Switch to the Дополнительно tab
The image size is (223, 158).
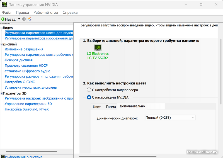pos(132,106)
